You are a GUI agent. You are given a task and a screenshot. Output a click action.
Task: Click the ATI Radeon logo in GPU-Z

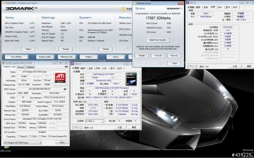coord(60,78)
